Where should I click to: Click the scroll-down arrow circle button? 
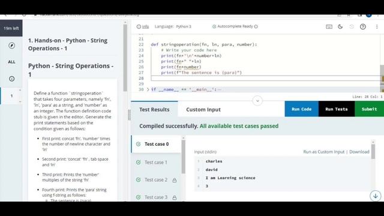click(375, 196)
